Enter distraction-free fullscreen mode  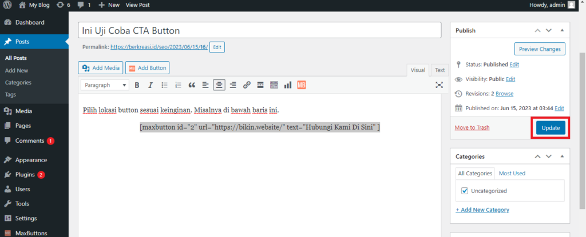coord(439,85)
